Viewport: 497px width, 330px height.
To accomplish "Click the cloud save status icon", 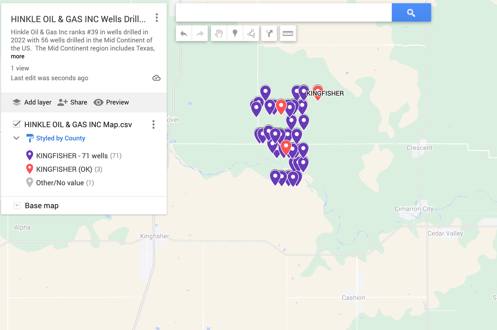I will click(156, 78).
